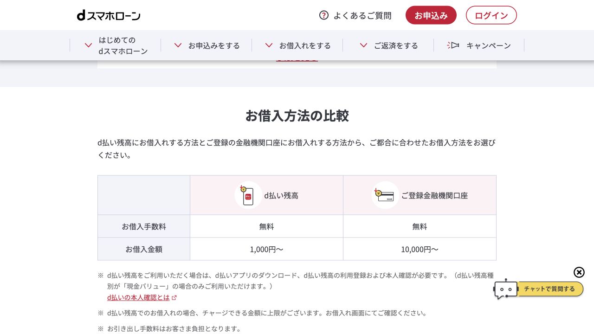Click the red お申込み button

(x=431, y=15)
